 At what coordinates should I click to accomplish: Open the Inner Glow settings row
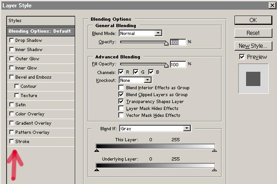tap(41, 68)
